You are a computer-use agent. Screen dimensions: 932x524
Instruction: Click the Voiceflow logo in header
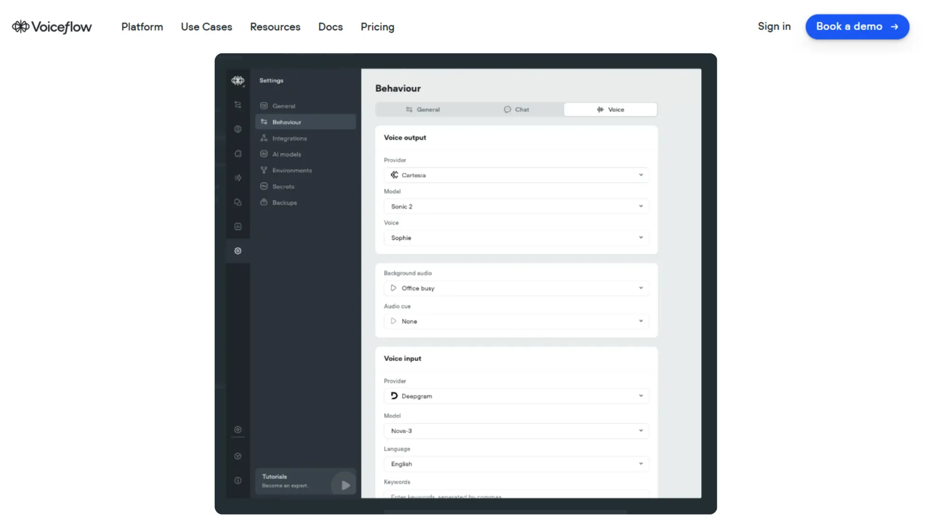coord(52,27)
